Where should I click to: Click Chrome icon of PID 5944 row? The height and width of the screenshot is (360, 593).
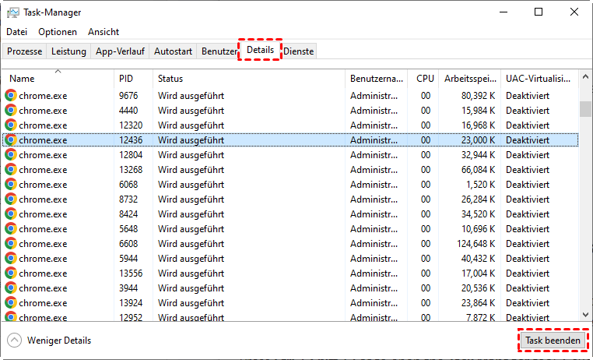pyautogui.click(x=11, y=258)
